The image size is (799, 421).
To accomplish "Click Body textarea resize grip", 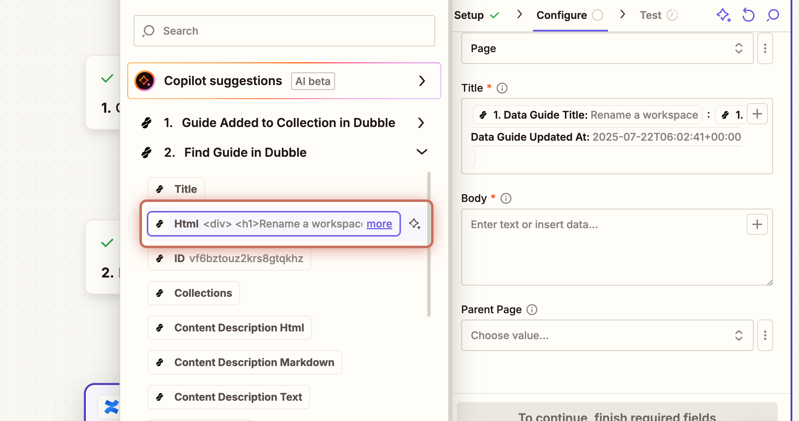I will [769, 282].
